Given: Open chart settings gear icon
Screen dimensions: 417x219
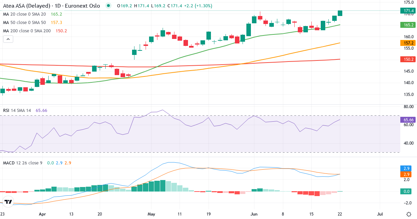Looking at the screenshot, I should (x=409, y=214).
